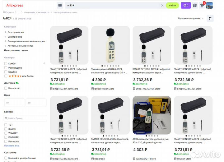
Task: Open Лучшее совпадение sort dropdown
Action: coord(191,18)
